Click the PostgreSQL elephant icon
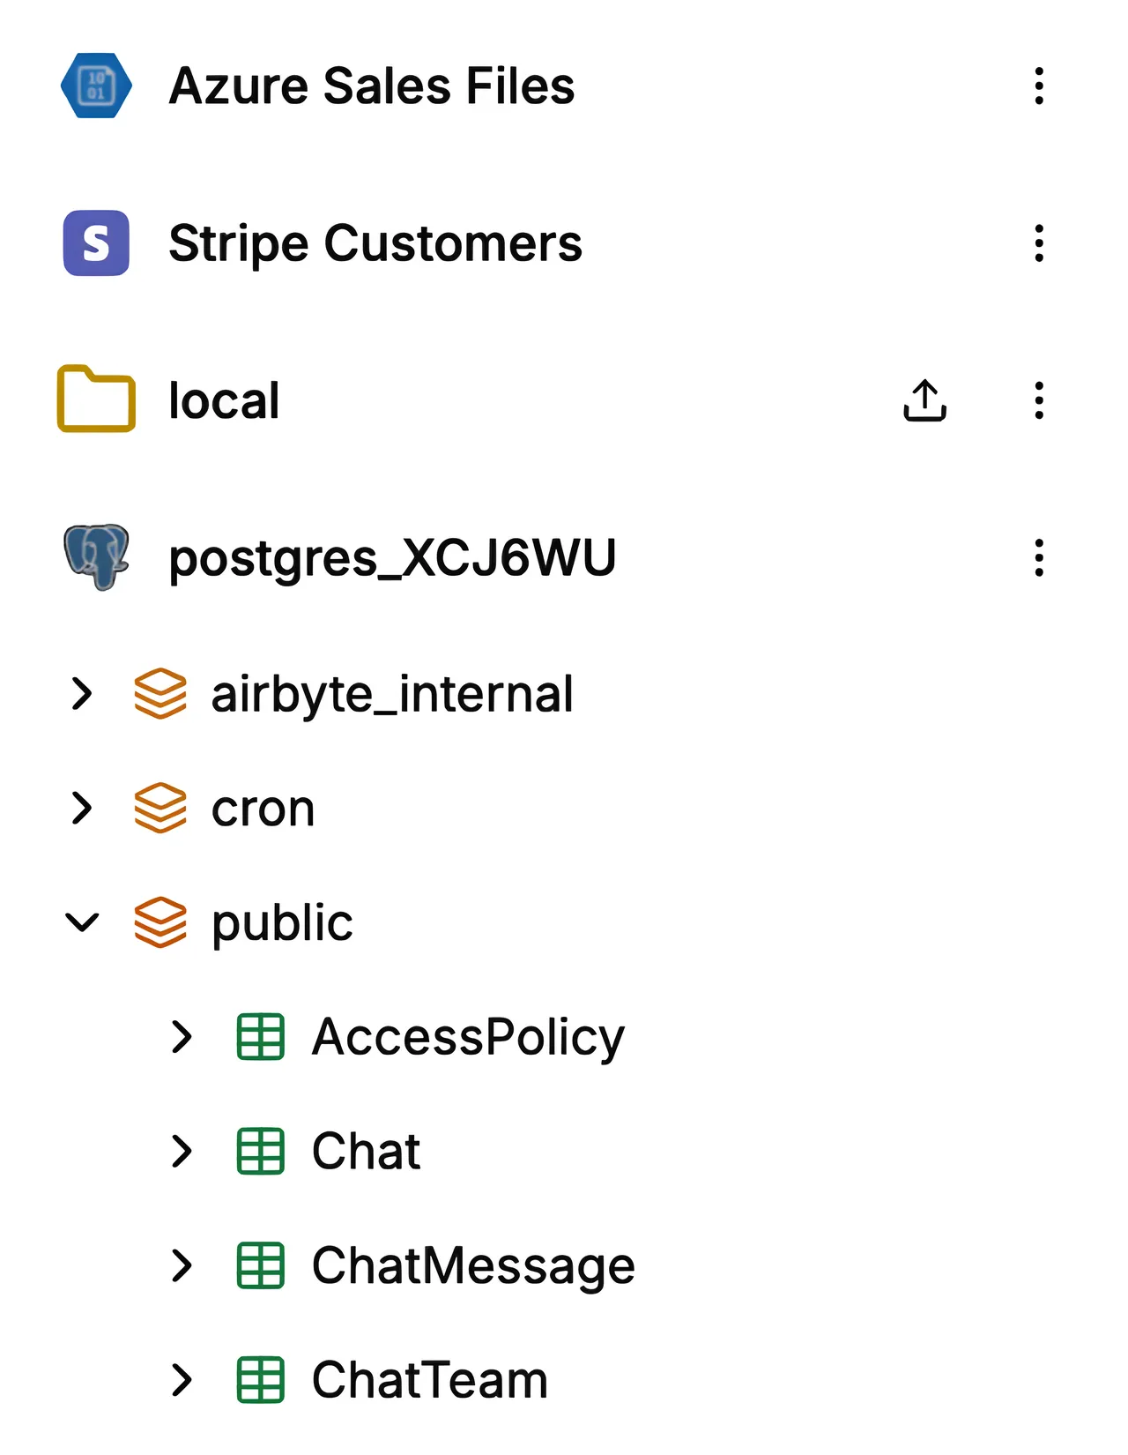1128x1455 pixels. 96,557
